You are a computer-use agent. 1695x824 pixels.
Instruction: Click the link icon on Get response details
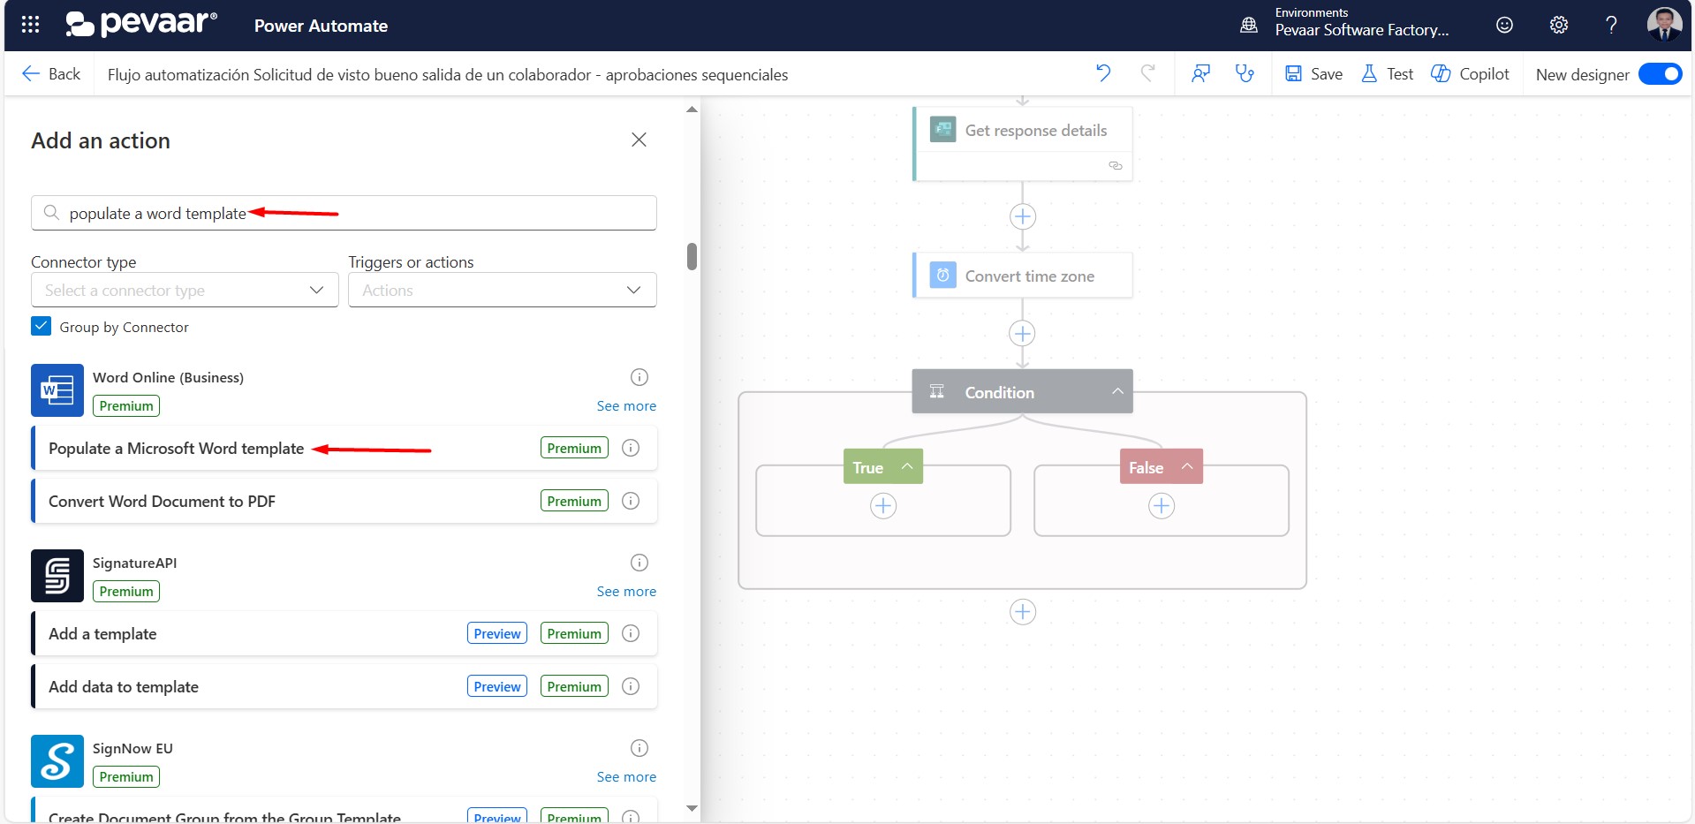1116,166
